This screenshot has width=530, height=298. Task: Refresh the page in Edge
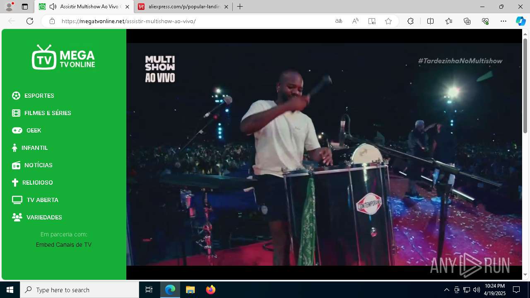click(x=30, y=21)
